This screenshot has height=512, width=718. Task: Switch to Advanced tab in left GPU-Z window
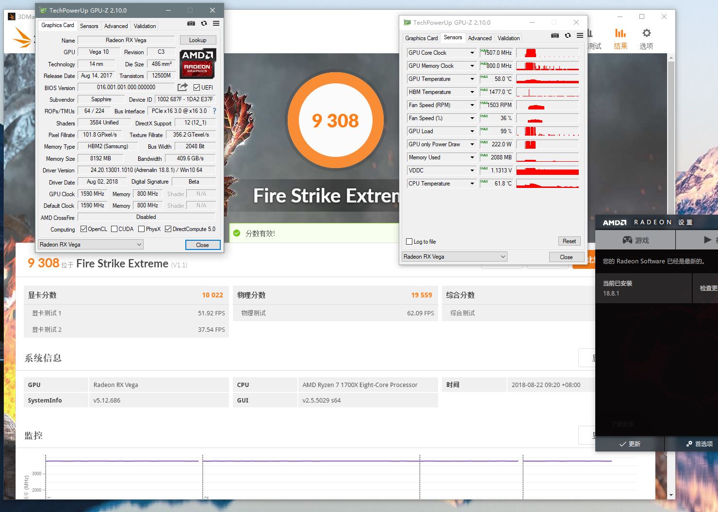[116, 26]
